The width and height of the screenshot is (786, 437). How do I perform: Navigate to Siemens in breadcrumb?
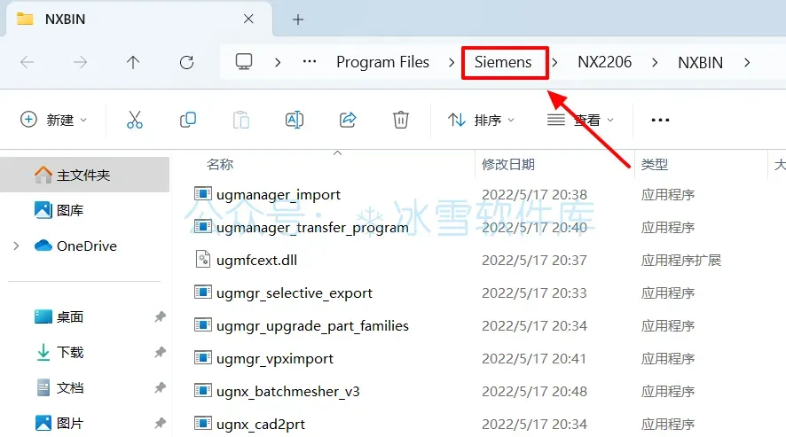tap(503, 62)
